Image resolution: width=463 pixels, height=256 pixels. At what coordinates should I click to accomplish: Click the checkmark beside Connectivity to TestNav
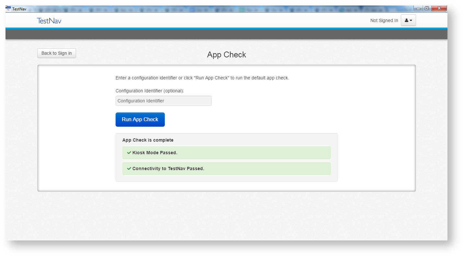[x=129, y=169]
